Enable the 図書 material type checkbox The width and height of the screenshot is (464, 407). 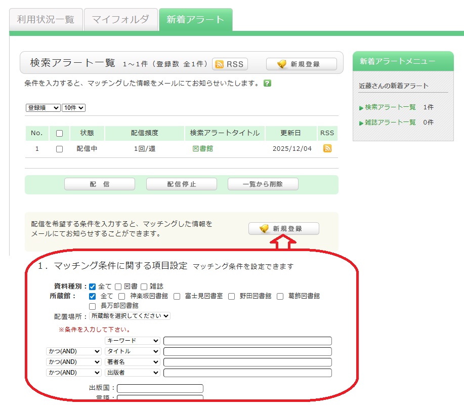click(x=118, y=287)
